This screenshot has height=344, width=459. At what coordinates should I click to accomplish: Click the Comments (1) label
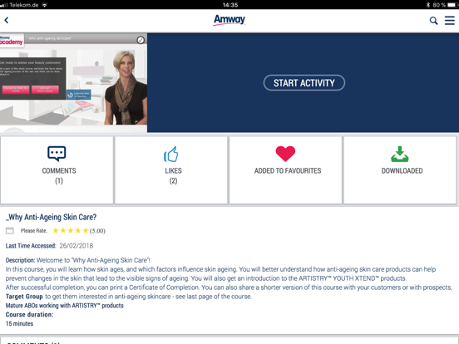[x=59, y=175]
